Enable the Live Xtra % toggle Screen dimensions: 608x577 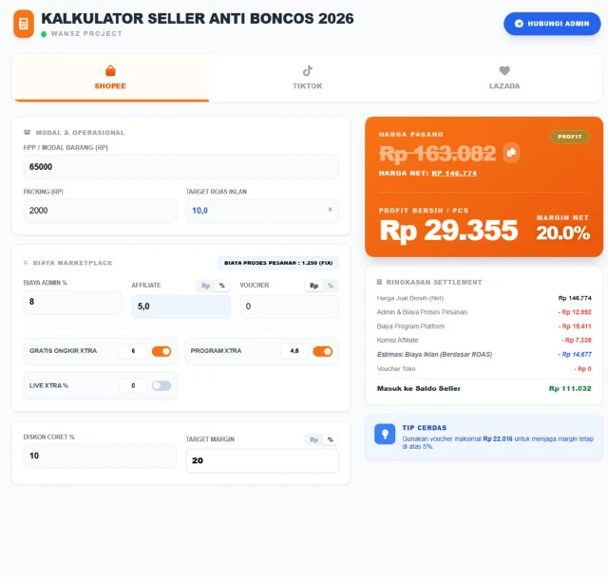point(161,385)
